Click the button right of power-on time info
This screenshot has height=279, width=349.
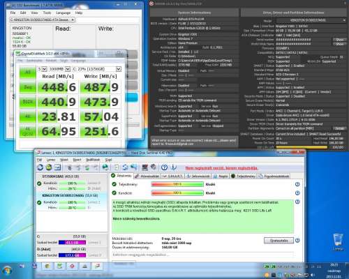pos(279,241)
